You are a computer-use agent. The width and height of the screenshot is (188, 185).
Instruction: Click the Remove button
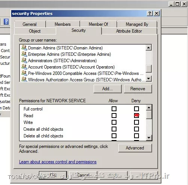[138, 89]
